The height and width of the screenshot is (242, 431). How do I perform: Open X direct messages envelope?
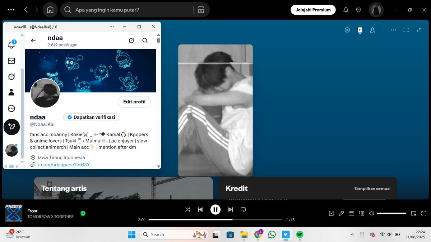11,61
